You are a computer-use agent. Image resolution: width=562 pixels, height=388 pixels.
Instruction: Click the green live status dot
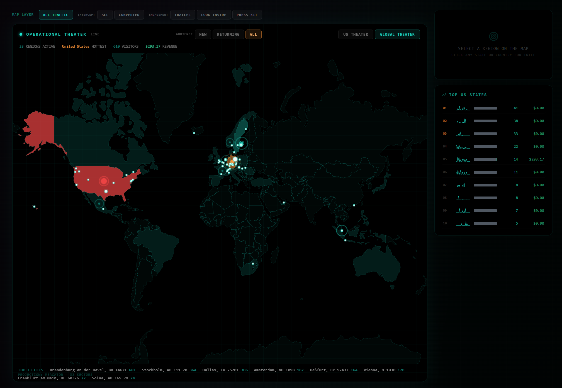pyautogui.click(x=21, y=34)
